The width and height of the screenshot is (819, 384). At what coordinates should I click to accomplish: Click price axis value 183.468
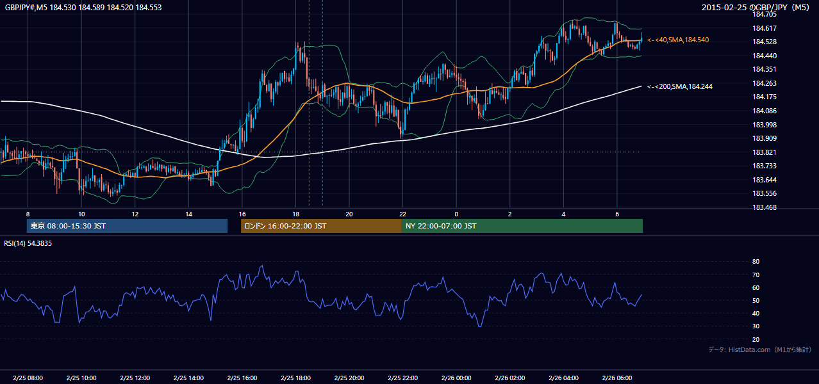pos(765,207)
